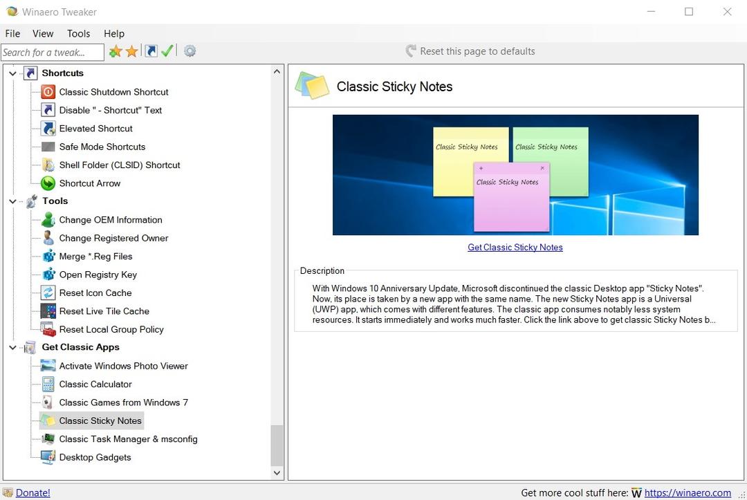Screen dimensions: 747x500
Task: Open bookmarks with the plain star icon
Action: pyautogui.click(x=131, y=52)
